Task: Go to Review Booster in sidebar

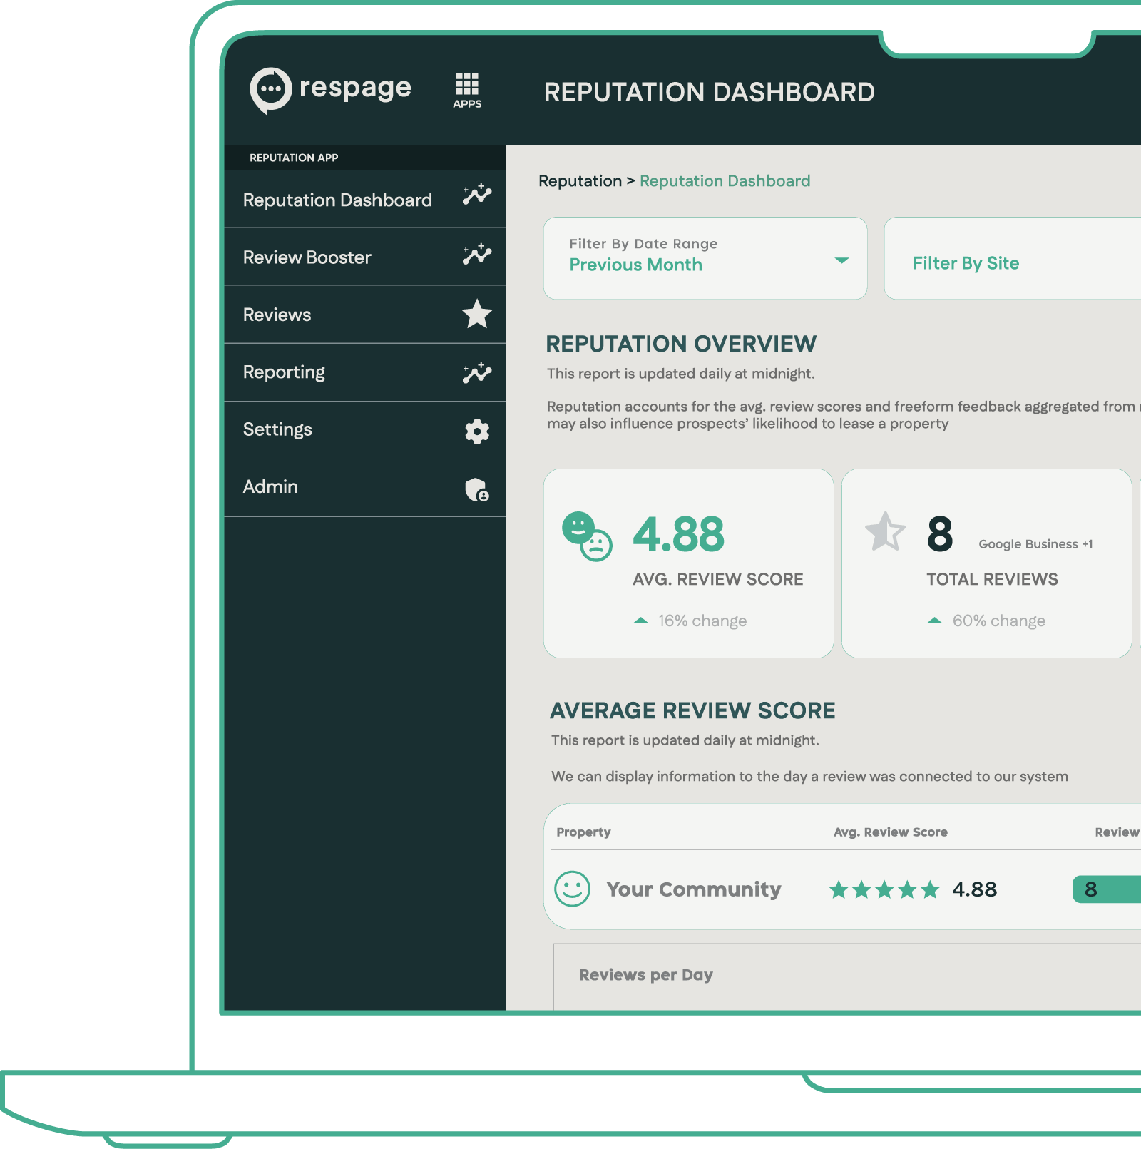Action: (x=365, y=257)
